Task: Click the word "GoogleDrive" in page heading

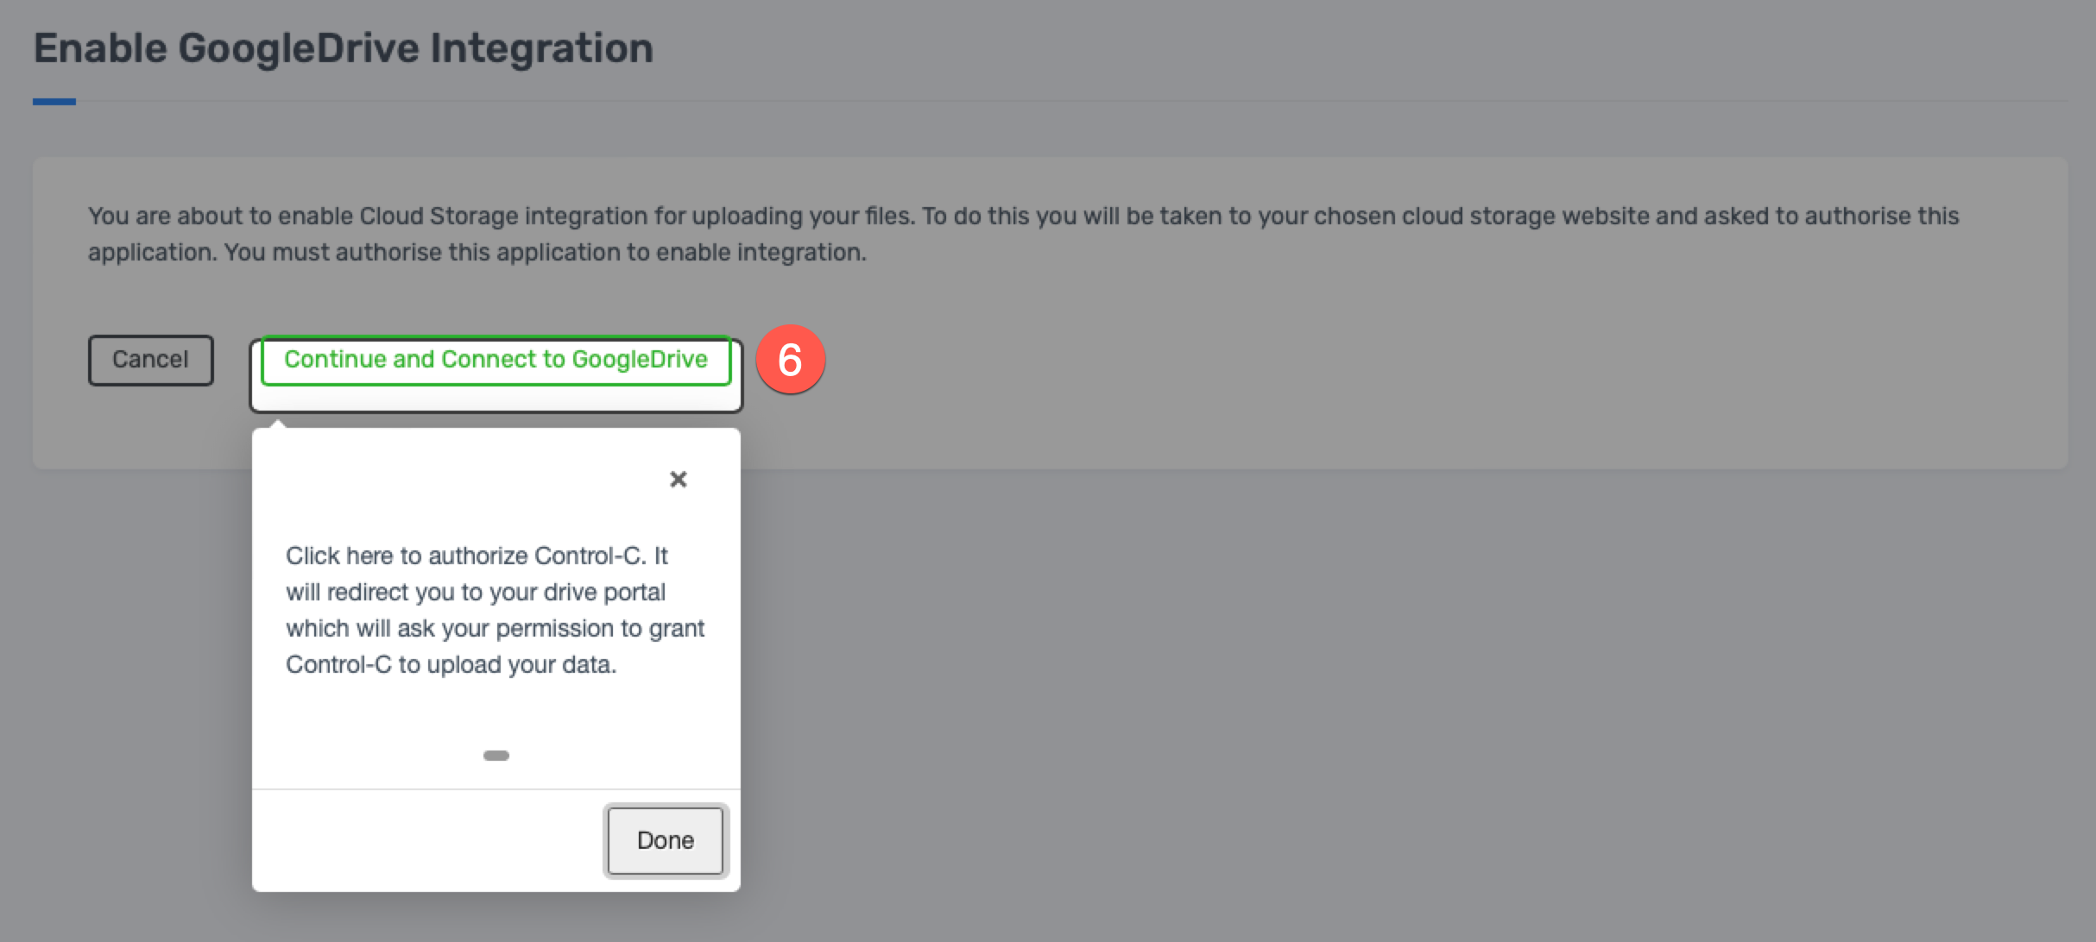Action: pyautogui.click(x=299, y=48)
